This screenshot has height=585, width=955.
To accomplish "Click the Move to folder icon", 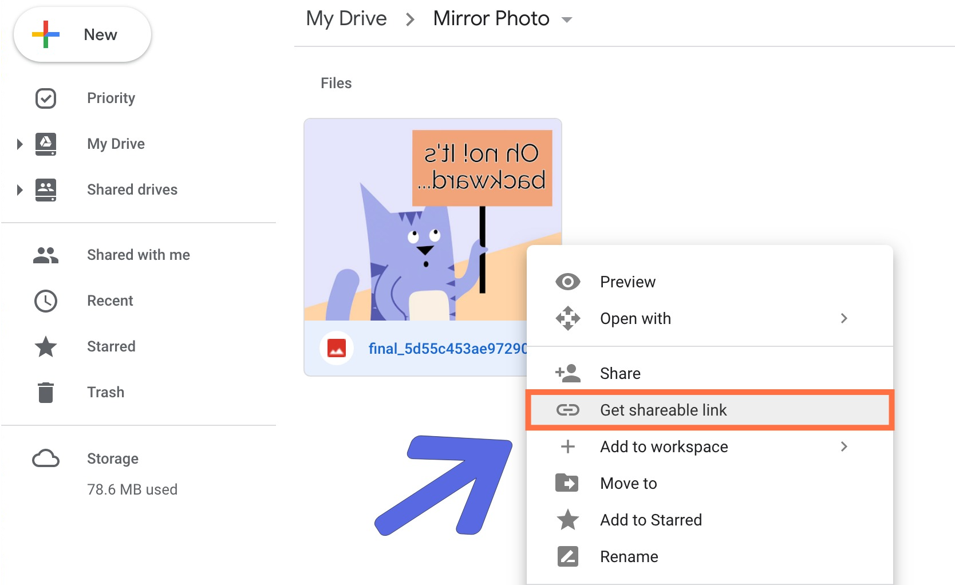I will 567,483.
